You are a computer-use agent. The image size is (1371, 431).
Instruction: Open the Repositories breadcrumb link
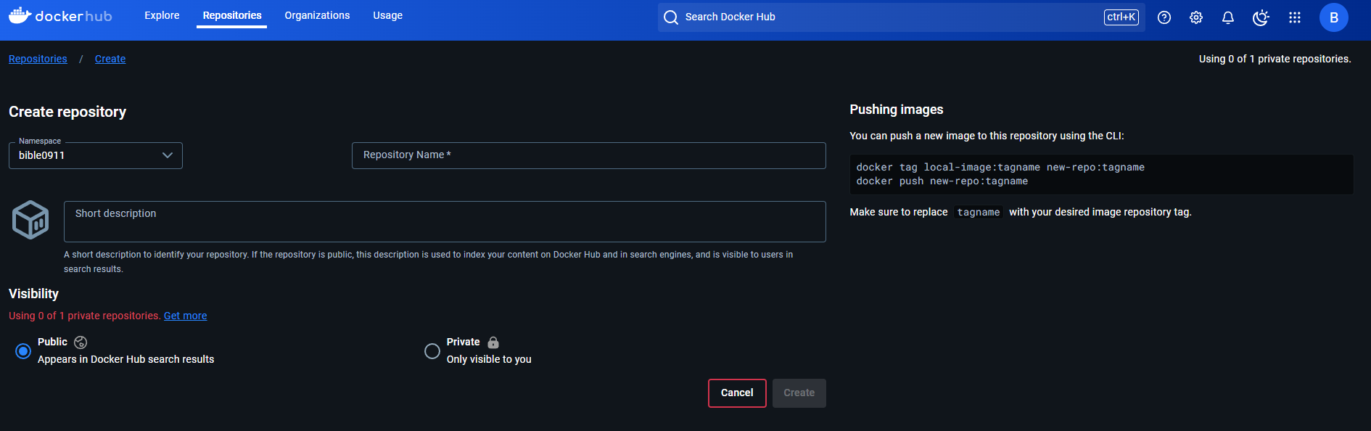[38, 59]
